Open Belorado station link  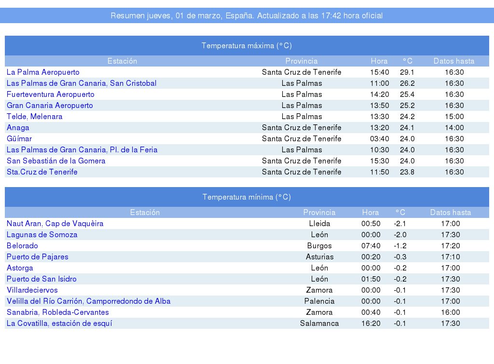coord(22,245)
